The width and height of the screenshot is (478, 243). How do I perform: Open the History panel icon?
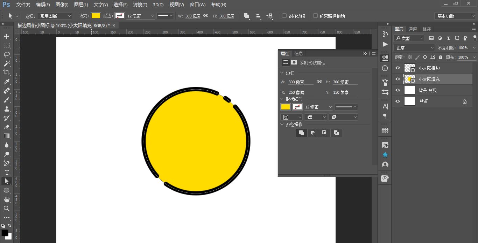pos(385,34)
